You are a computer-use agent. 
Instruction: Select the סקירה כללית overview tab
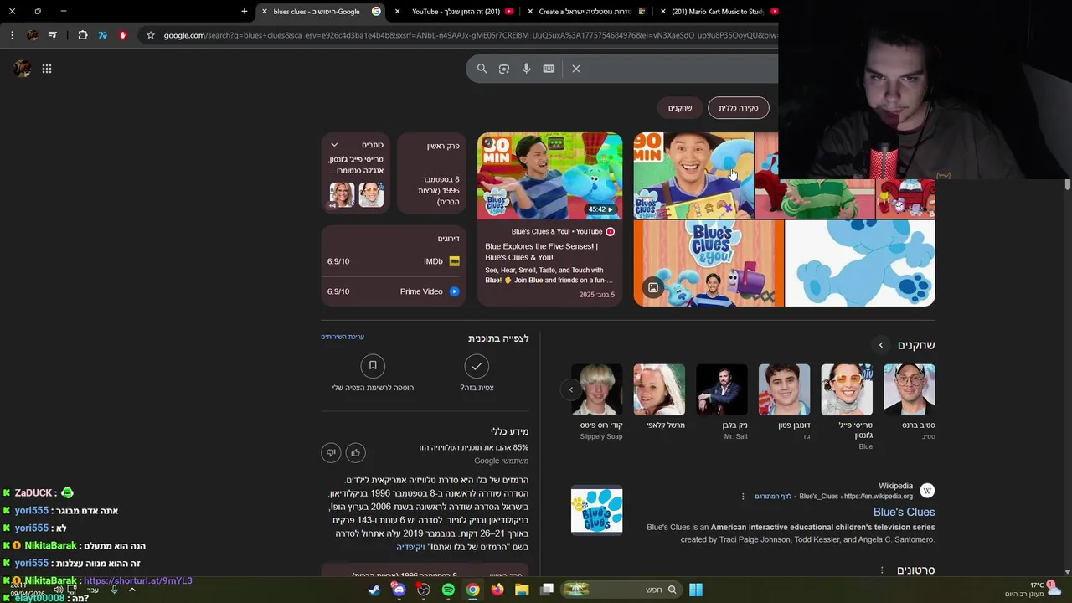(x=738, y=108)
